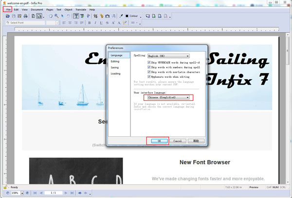
Task: Click Preview in the status bar
Action: [x=254, y=187]
